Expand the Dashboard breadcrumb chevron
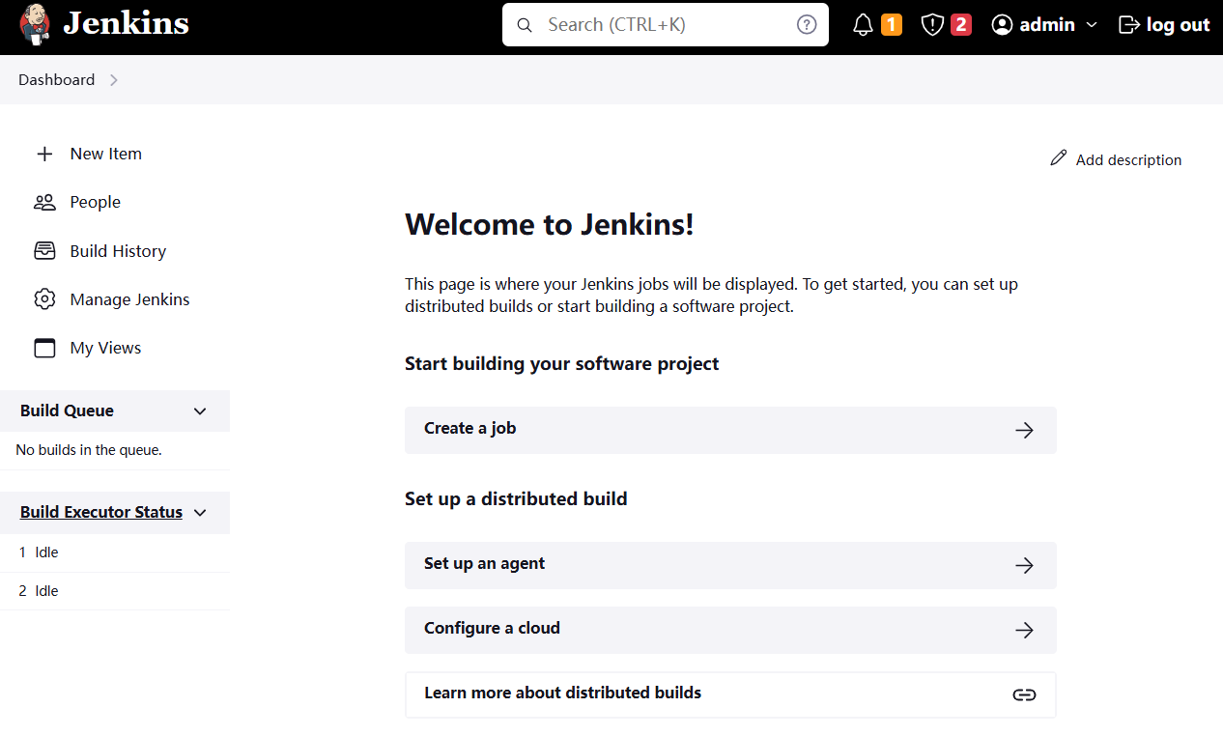1223x736 pixels. pyautogui.click(x=114, y=80)
